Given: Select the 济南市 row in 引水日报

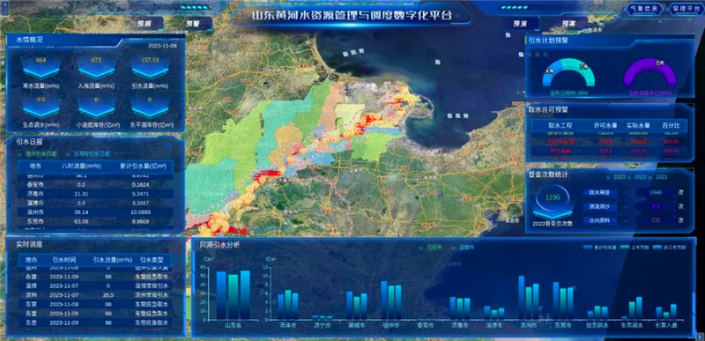Looking at the screenshot, I should point(95,194).
